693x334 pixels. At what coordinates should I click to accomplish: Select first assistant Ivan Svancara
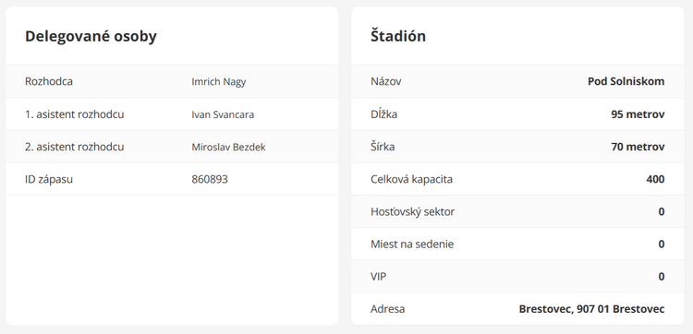(223, 114)
